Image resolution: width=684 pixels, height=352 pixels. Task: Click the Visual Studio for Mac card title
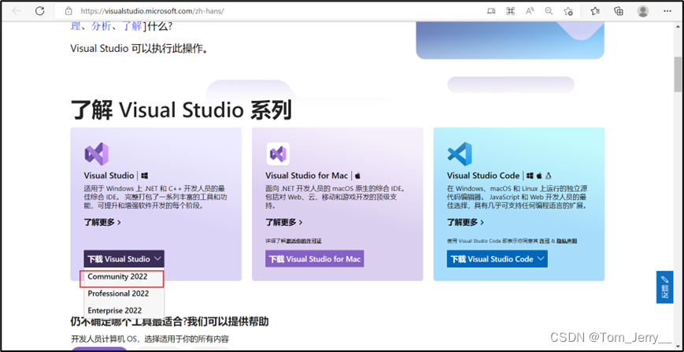[x=307, y=176]
